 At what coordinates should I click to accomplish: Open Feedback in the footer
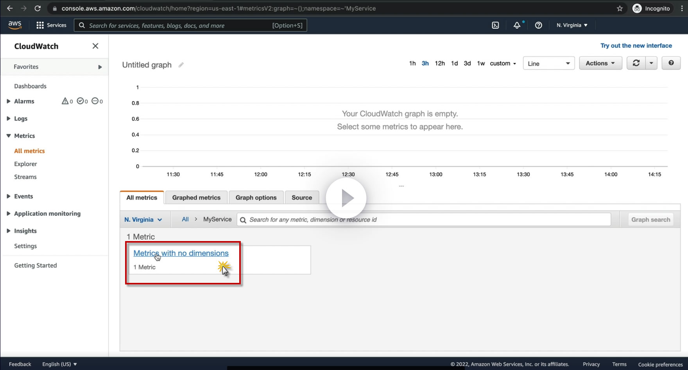click(x=20, y=364)
